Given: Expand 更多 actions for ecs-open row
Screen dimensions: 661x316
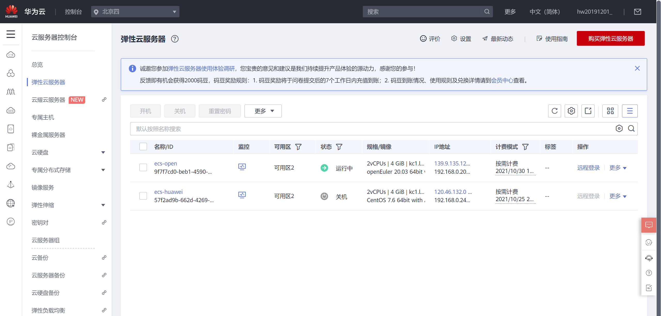Looking at the screenshot, I should [618, 168].
